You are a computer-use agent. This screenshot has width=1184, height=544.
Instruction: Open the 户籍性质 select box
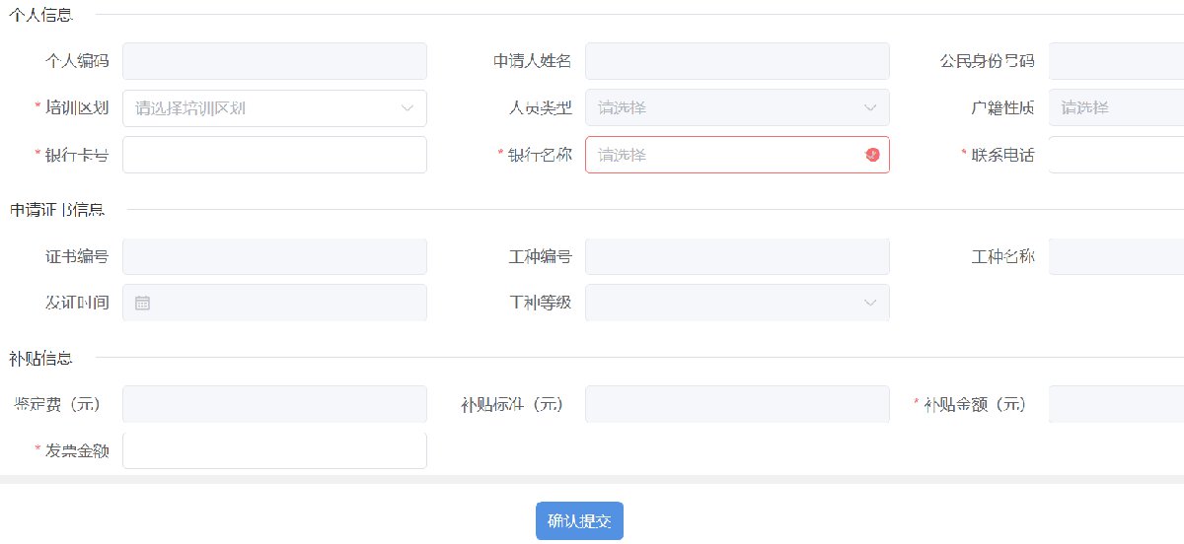pyautogui.click(x=1115, y=108)
